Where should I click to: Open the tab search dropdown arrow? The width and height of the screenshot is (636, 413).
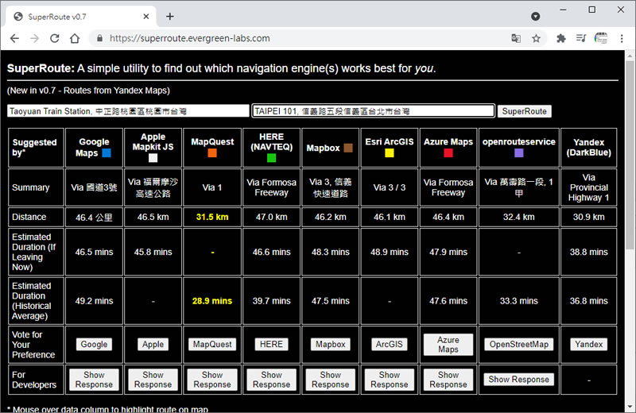click(535, 16)
